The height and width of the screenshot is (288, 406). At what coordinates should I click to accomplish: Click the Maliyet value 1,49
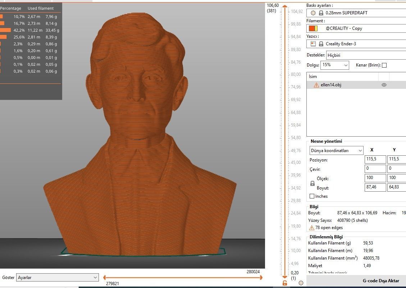367,266
